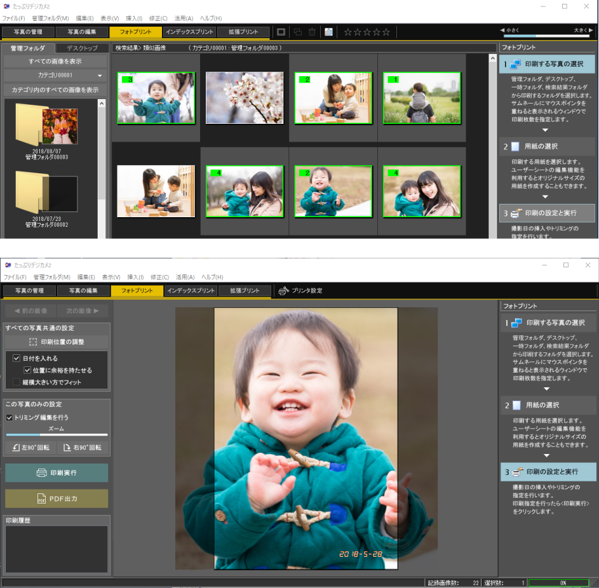Enable the 縦横大きい方でフィット checkbox
Image resolution: width=599 pixels, height=588 pixels.
(17, 382)
